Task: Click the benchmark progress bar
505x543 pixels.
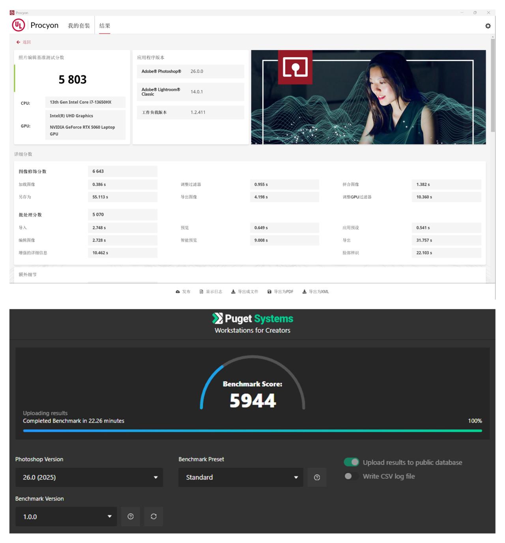Action: [x=252, y=431]
